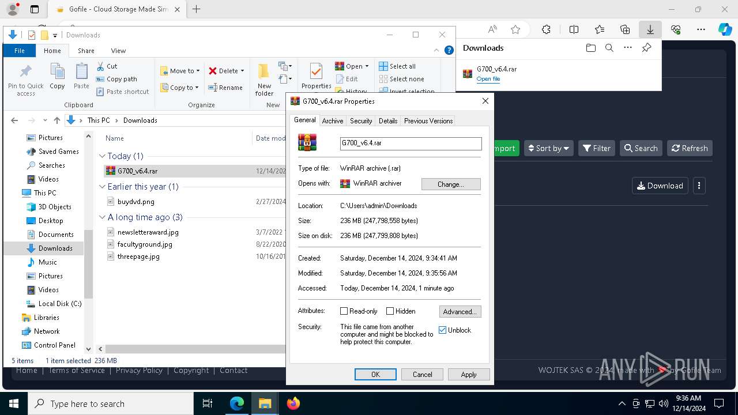Click the Gofile Filter button
738x415 pixels.
[x=596, y=148]
